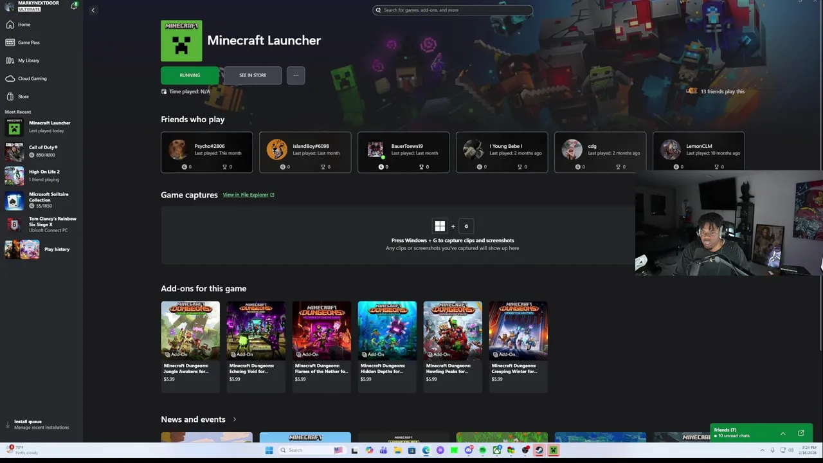Show hidden system tray icons chevron
823x463 pixels.
coord(762,450)
